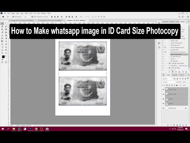This screenshot has width=190, height=143.
Task: Uncheck the Gradient Map action checkmark
Action: 163,50
